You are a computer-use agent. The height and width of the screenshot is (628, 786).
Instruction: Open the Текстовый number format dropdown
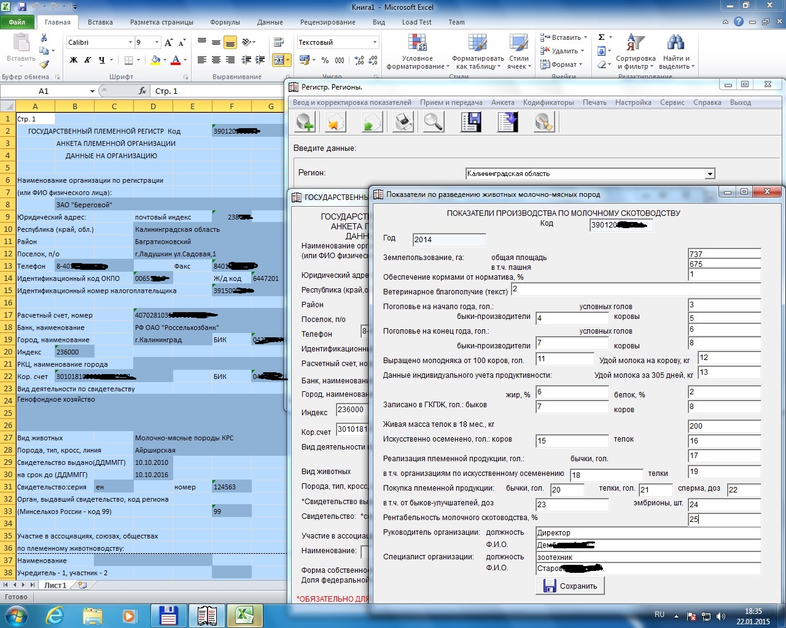[x=375, y=42]
